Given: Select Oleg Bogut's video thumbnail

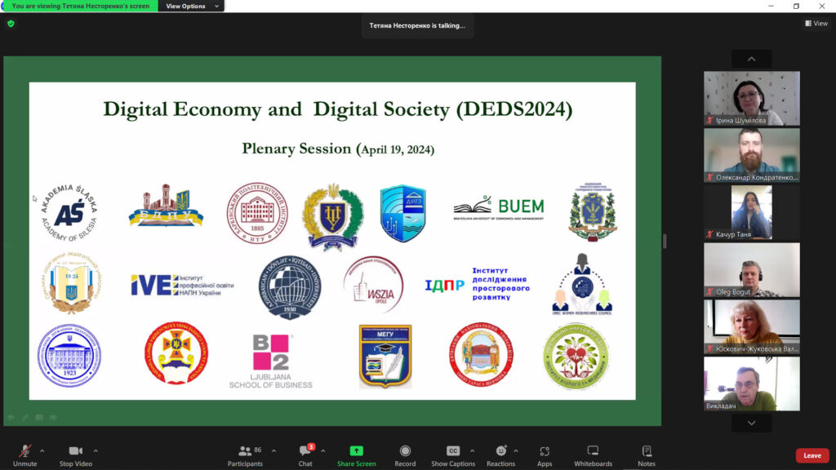Looking at the screenshot, I should click(752, 269).
